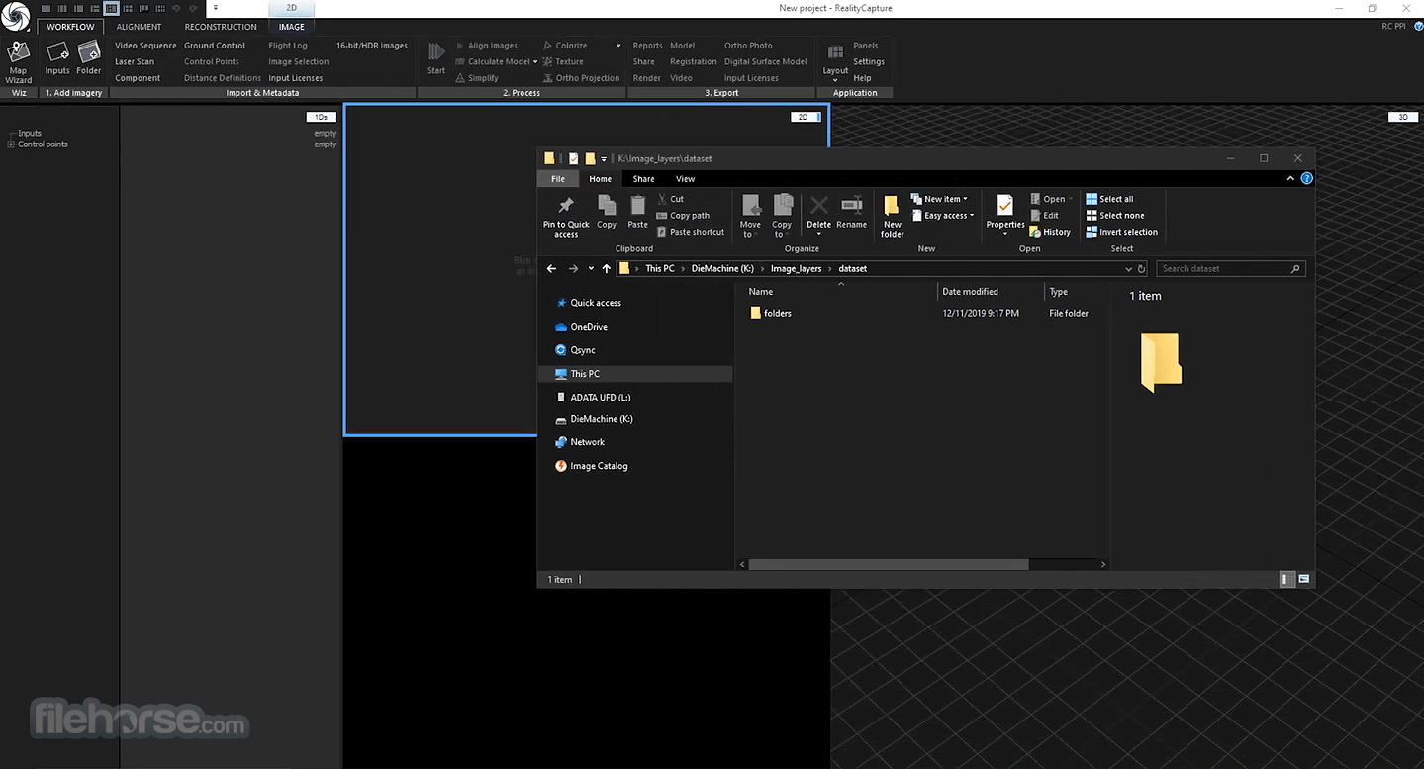Switch to the WORKFLOW ribbon tab
Screen dimensions: 1424x769
point(70,27)
